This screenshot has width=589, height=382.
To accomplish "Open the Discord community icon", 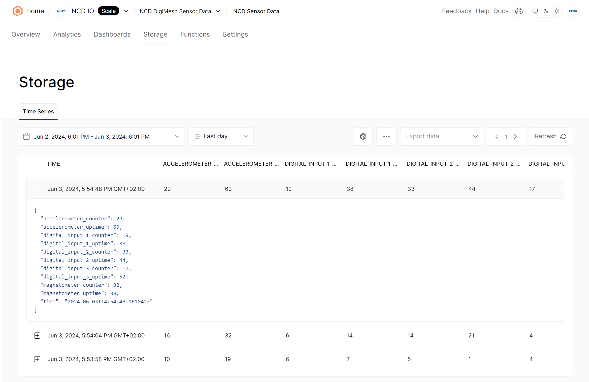I will click(x=519, y=11).
